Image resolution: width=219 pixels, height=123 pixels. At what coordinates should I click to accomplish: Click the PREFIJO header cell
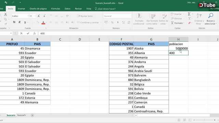coord(12,44)
